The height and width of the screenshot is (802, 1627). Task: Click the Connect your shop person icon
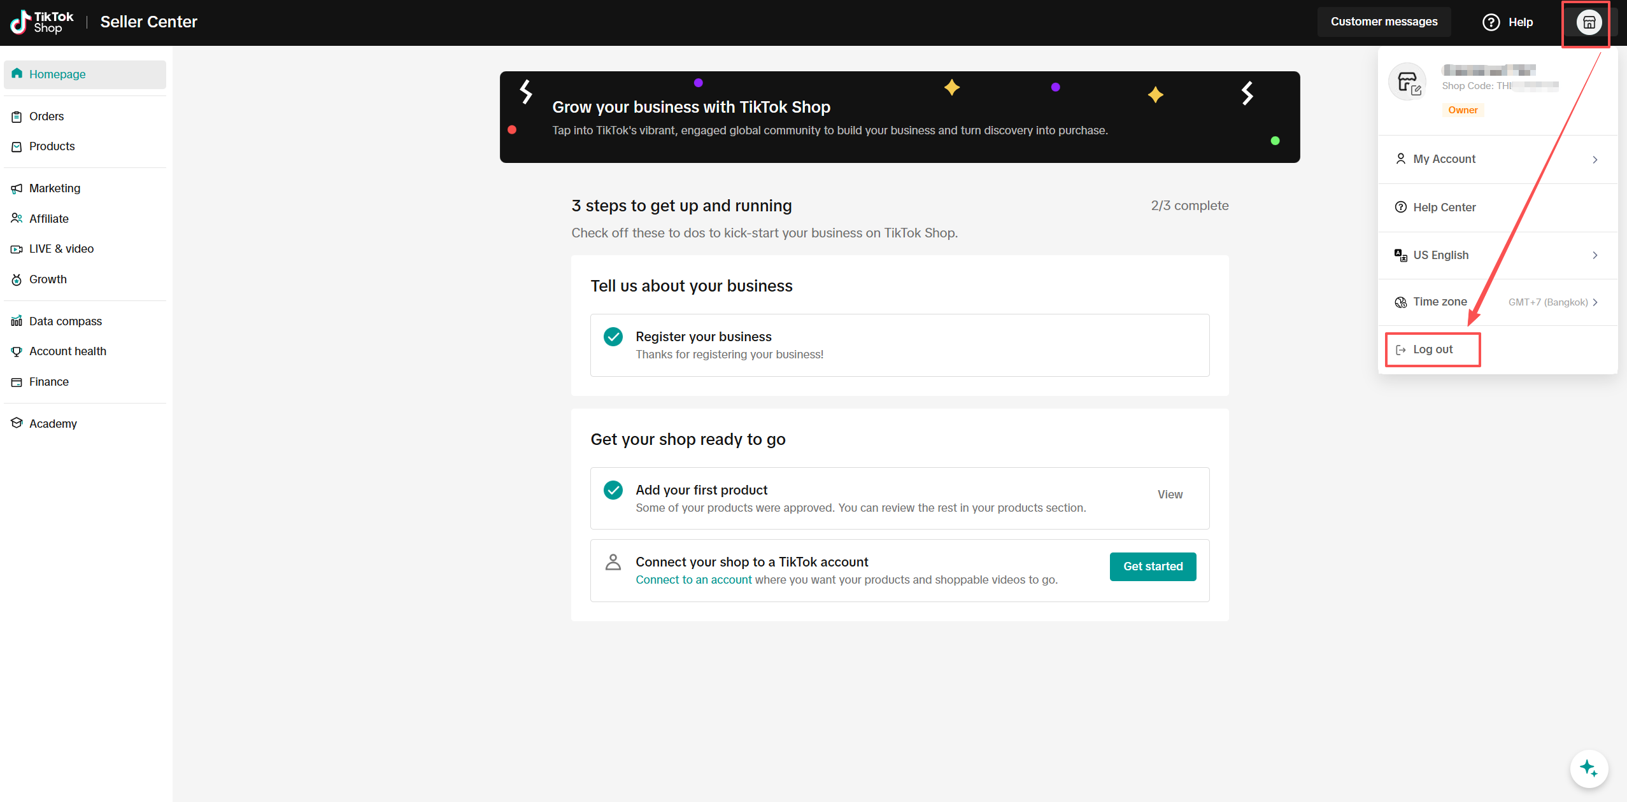point(613,562)
